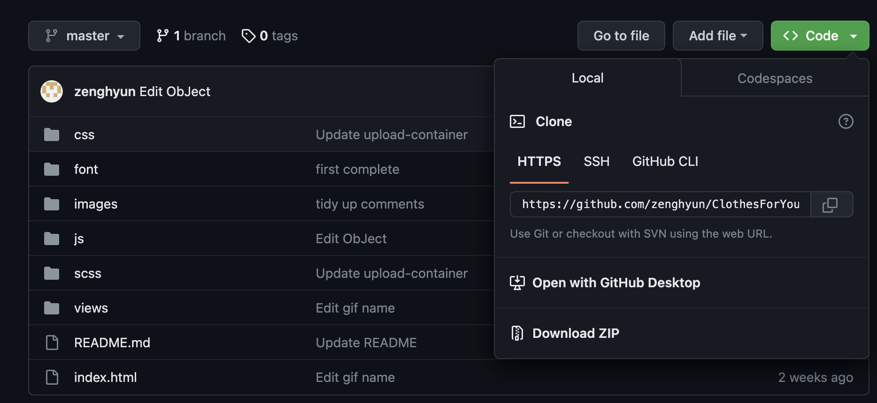Screen dimensions: 877x403
Task: Click the clone URL input field
Action: click(x=661, y=204)
